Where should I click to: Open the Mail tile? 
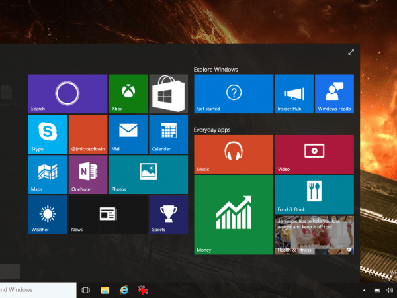point(128,134)
